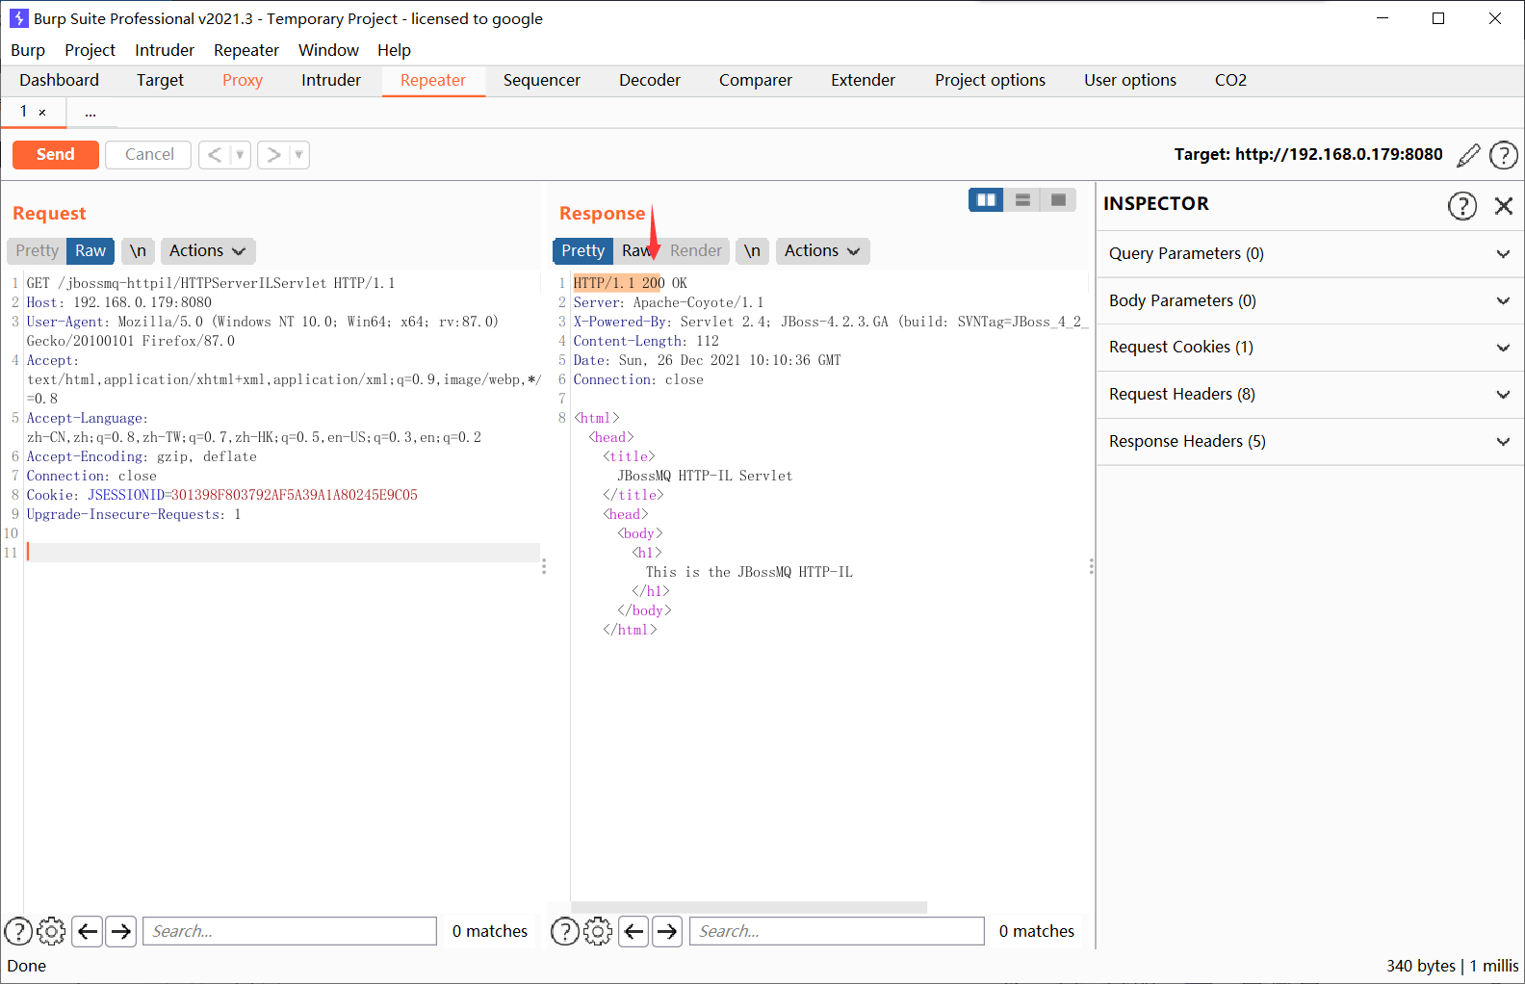Open response search settings gear
This screenshot has width=1525, height=984.
[x=598, y=931]
